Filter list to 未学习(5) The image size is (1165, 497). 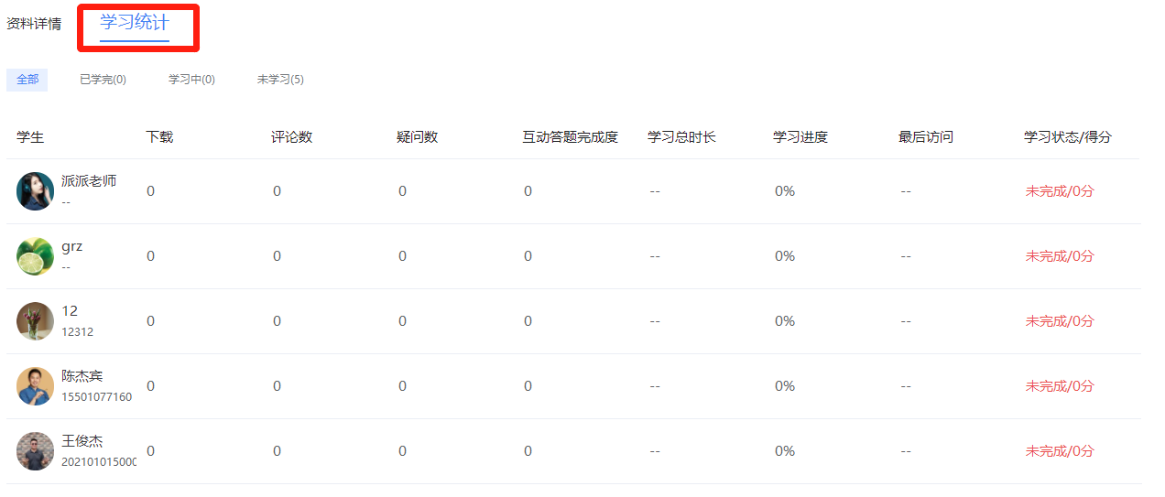(280, 80)
